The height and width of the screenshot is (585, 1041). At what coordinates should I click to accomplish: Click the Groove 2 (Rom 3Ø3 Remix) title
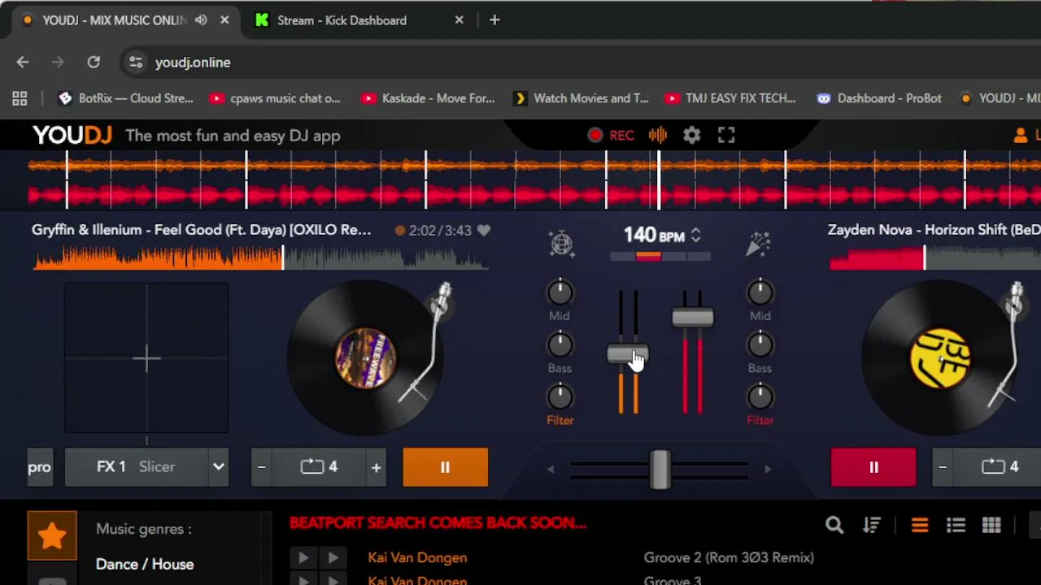(729, 557)
